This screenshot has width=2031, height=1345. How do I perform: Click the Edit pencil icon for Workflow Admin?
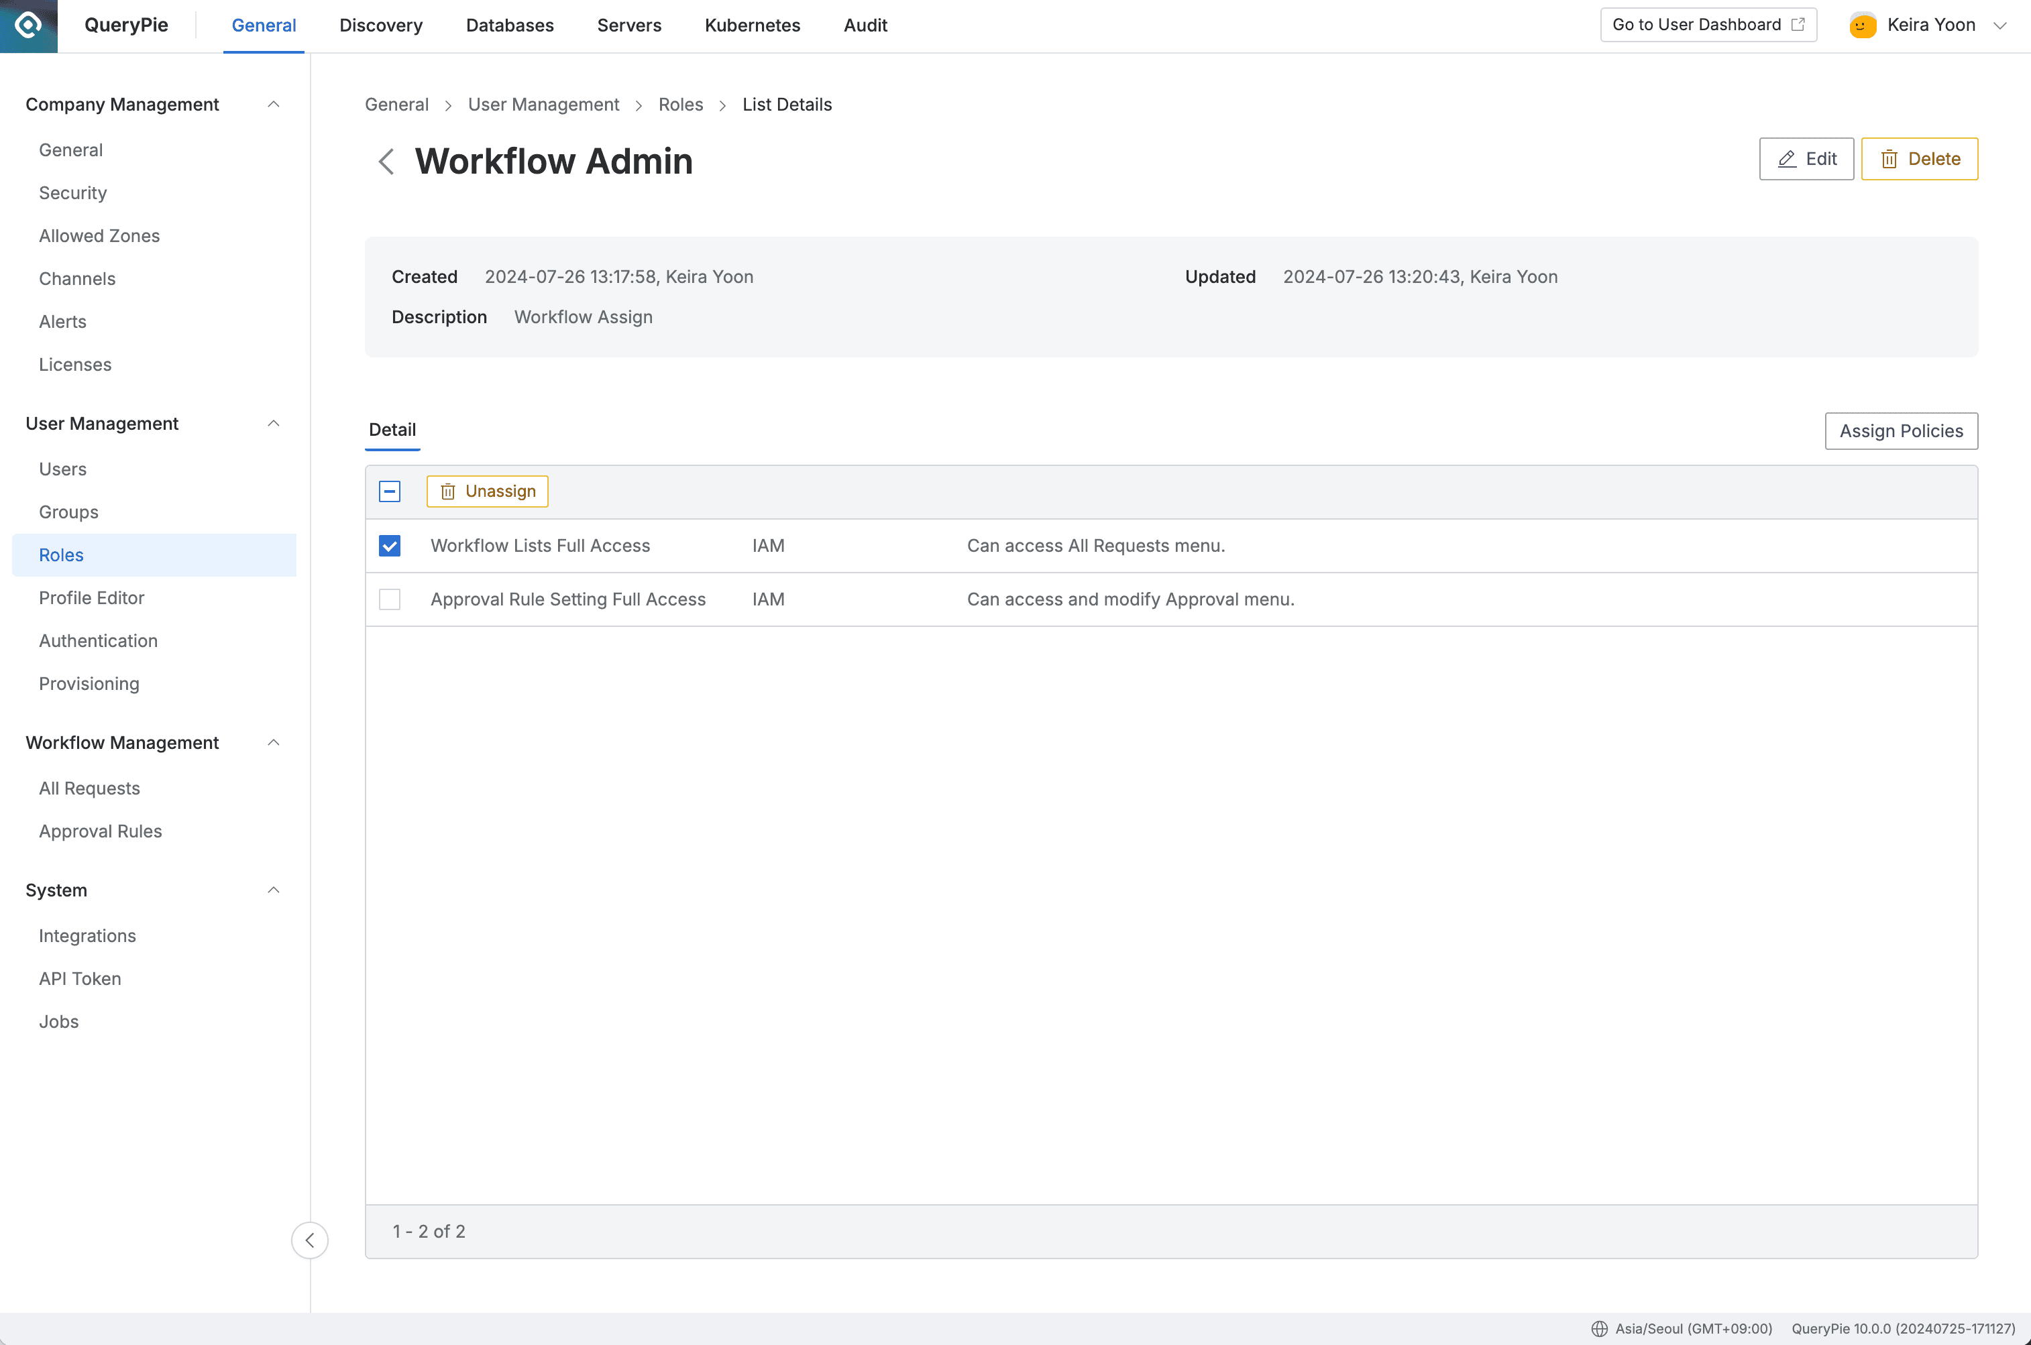pos(1786,159)
